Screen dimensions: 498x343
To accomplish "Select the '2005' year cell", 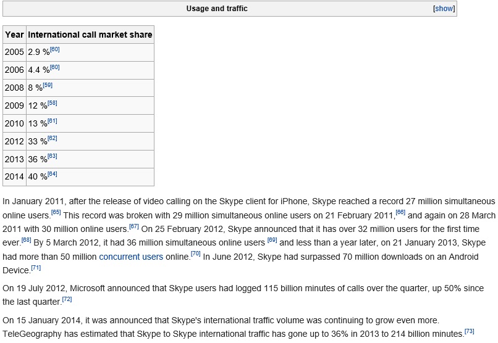I will click(14, 52).
